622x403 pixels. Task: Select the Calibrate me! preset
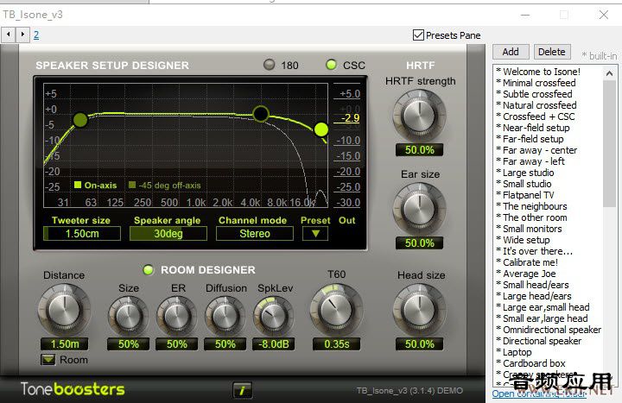[x=527, y=262]
